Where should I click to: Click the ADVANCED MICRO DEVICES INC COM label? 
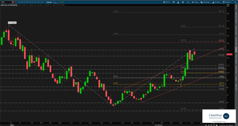pos(31,2)
